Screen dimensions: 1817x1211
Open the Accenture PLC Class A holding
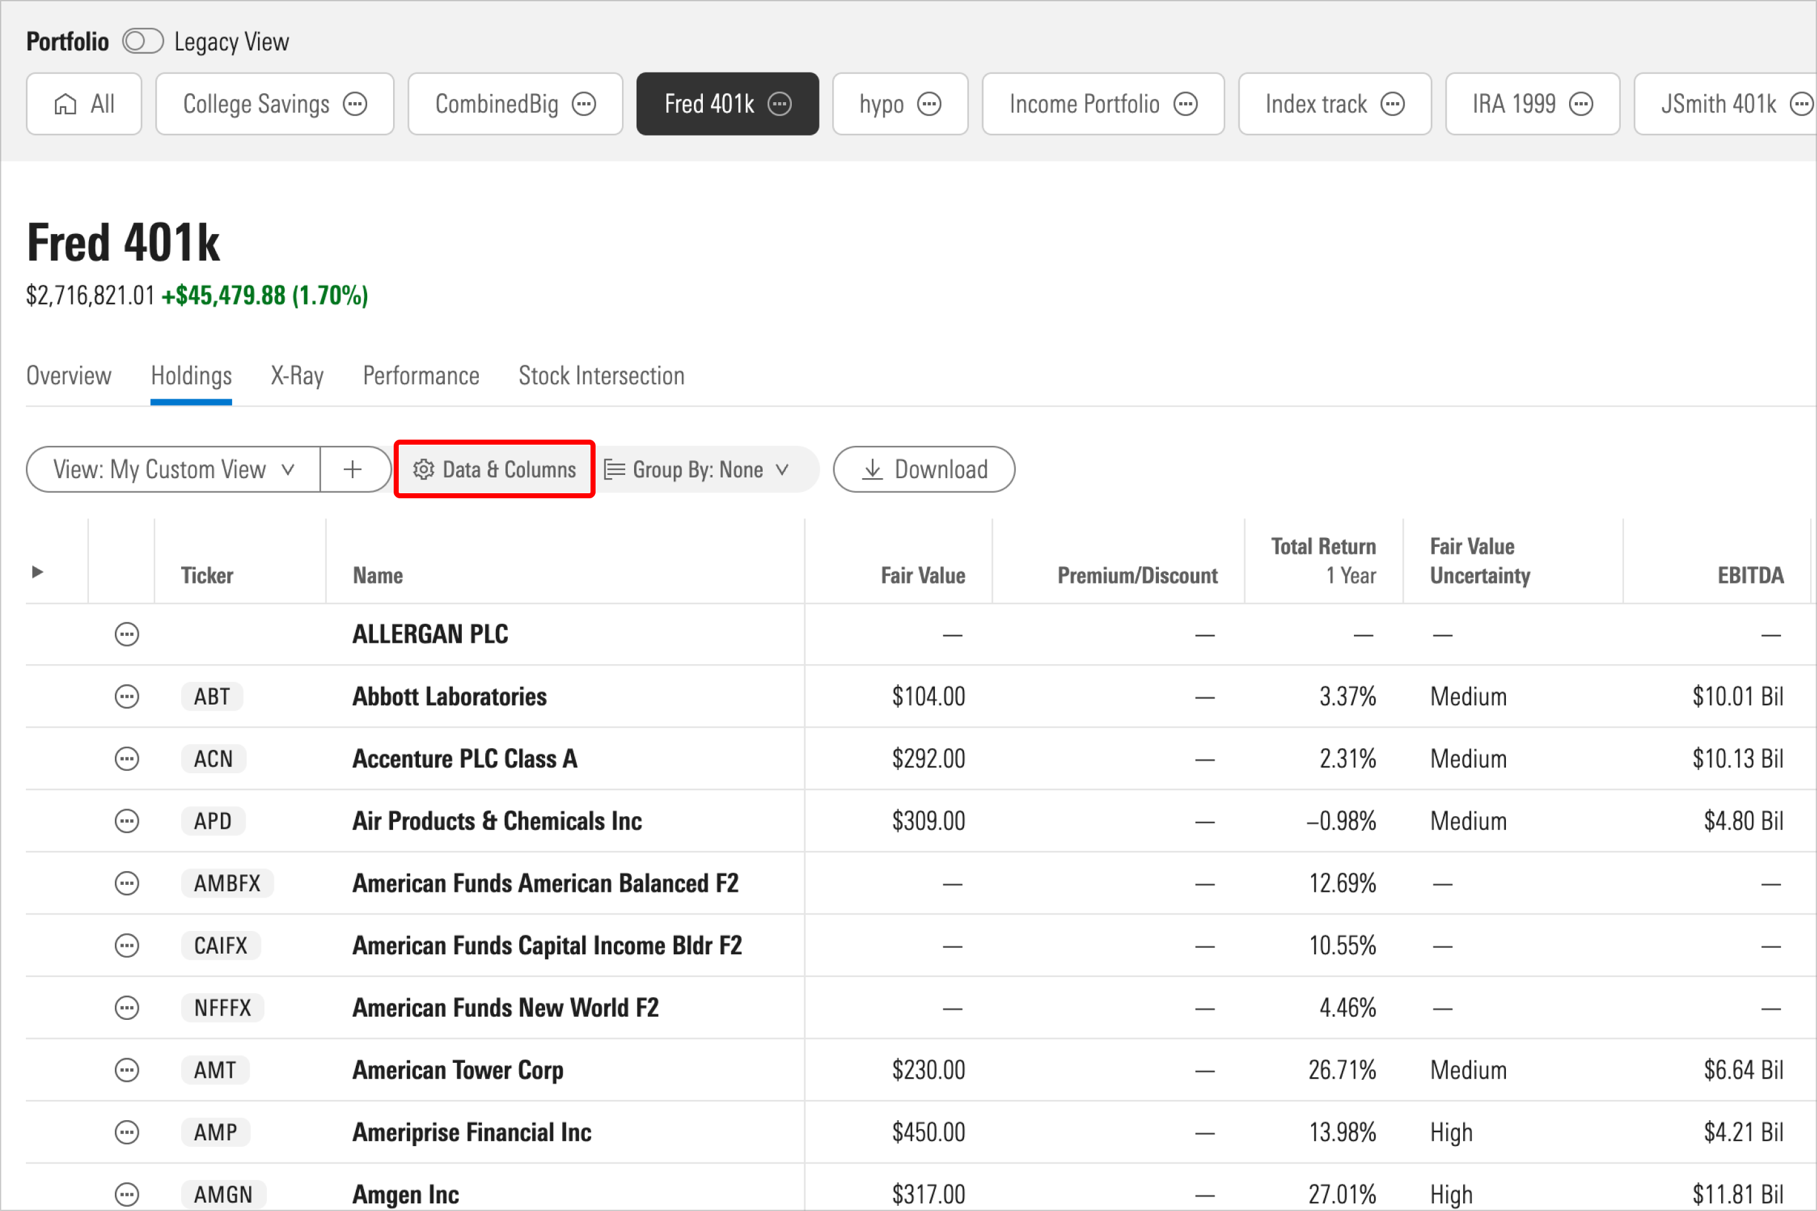tap(465, 759)
